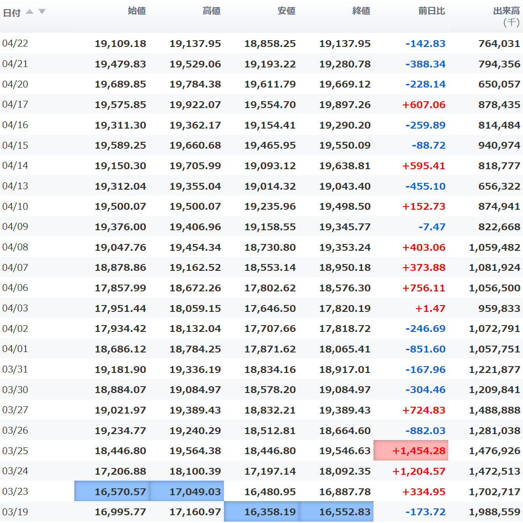Select change value +595.41
This screenshot has width=523, height=523.
point(424,166)
